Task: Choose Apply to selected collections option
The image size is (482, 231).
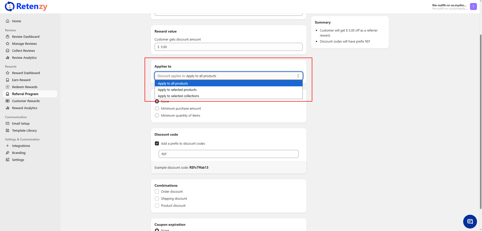Action: [x=178, y=96]
